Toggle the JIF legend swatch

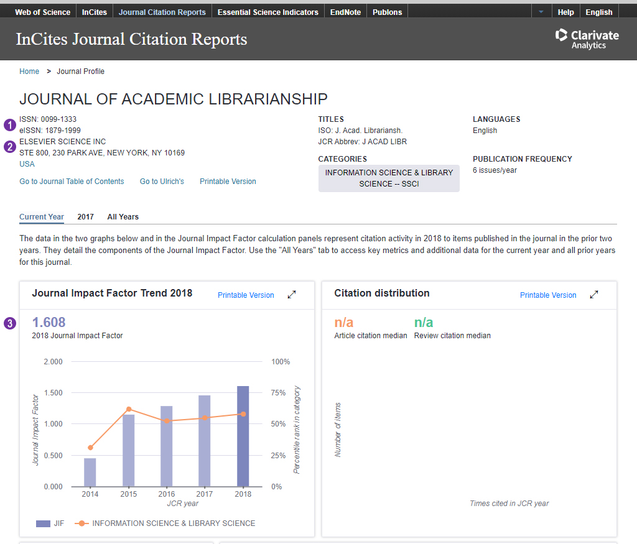43,523
